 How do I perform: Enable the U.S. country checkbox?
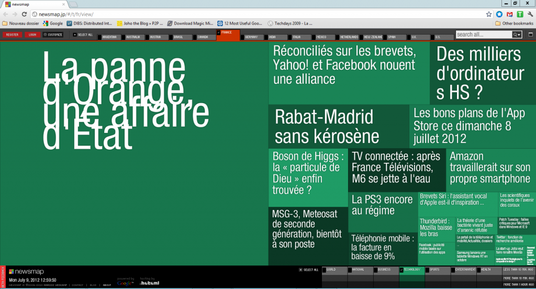[x=432, y=37]
